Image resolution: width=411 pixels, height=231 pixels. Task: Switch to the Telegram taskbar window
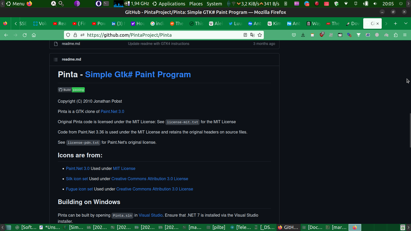coord(241,227)
